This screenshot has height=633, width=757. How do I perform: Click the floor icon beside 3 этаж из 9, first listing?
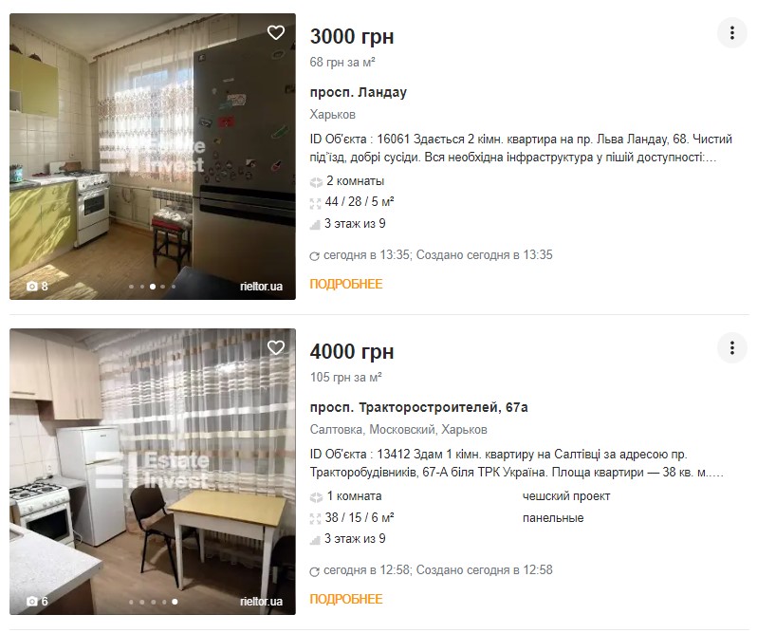coord(317,225)
